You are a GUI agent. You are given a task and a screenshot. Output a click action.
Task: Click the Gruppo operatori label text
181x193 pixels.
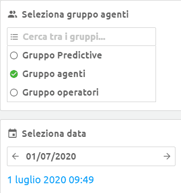61,93
